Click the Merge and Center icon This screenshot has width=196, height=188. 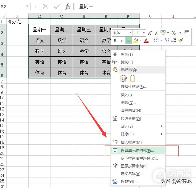(x=187, y=33)
